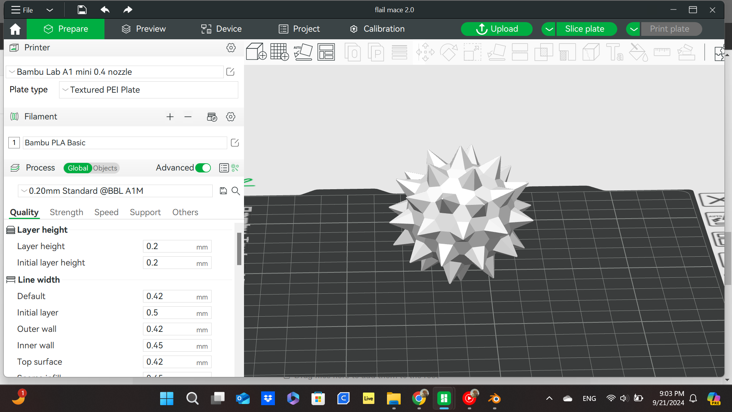Click the settings panel vertical scrollbar
This screenshot has height=412, width=732.
[239, 249]
